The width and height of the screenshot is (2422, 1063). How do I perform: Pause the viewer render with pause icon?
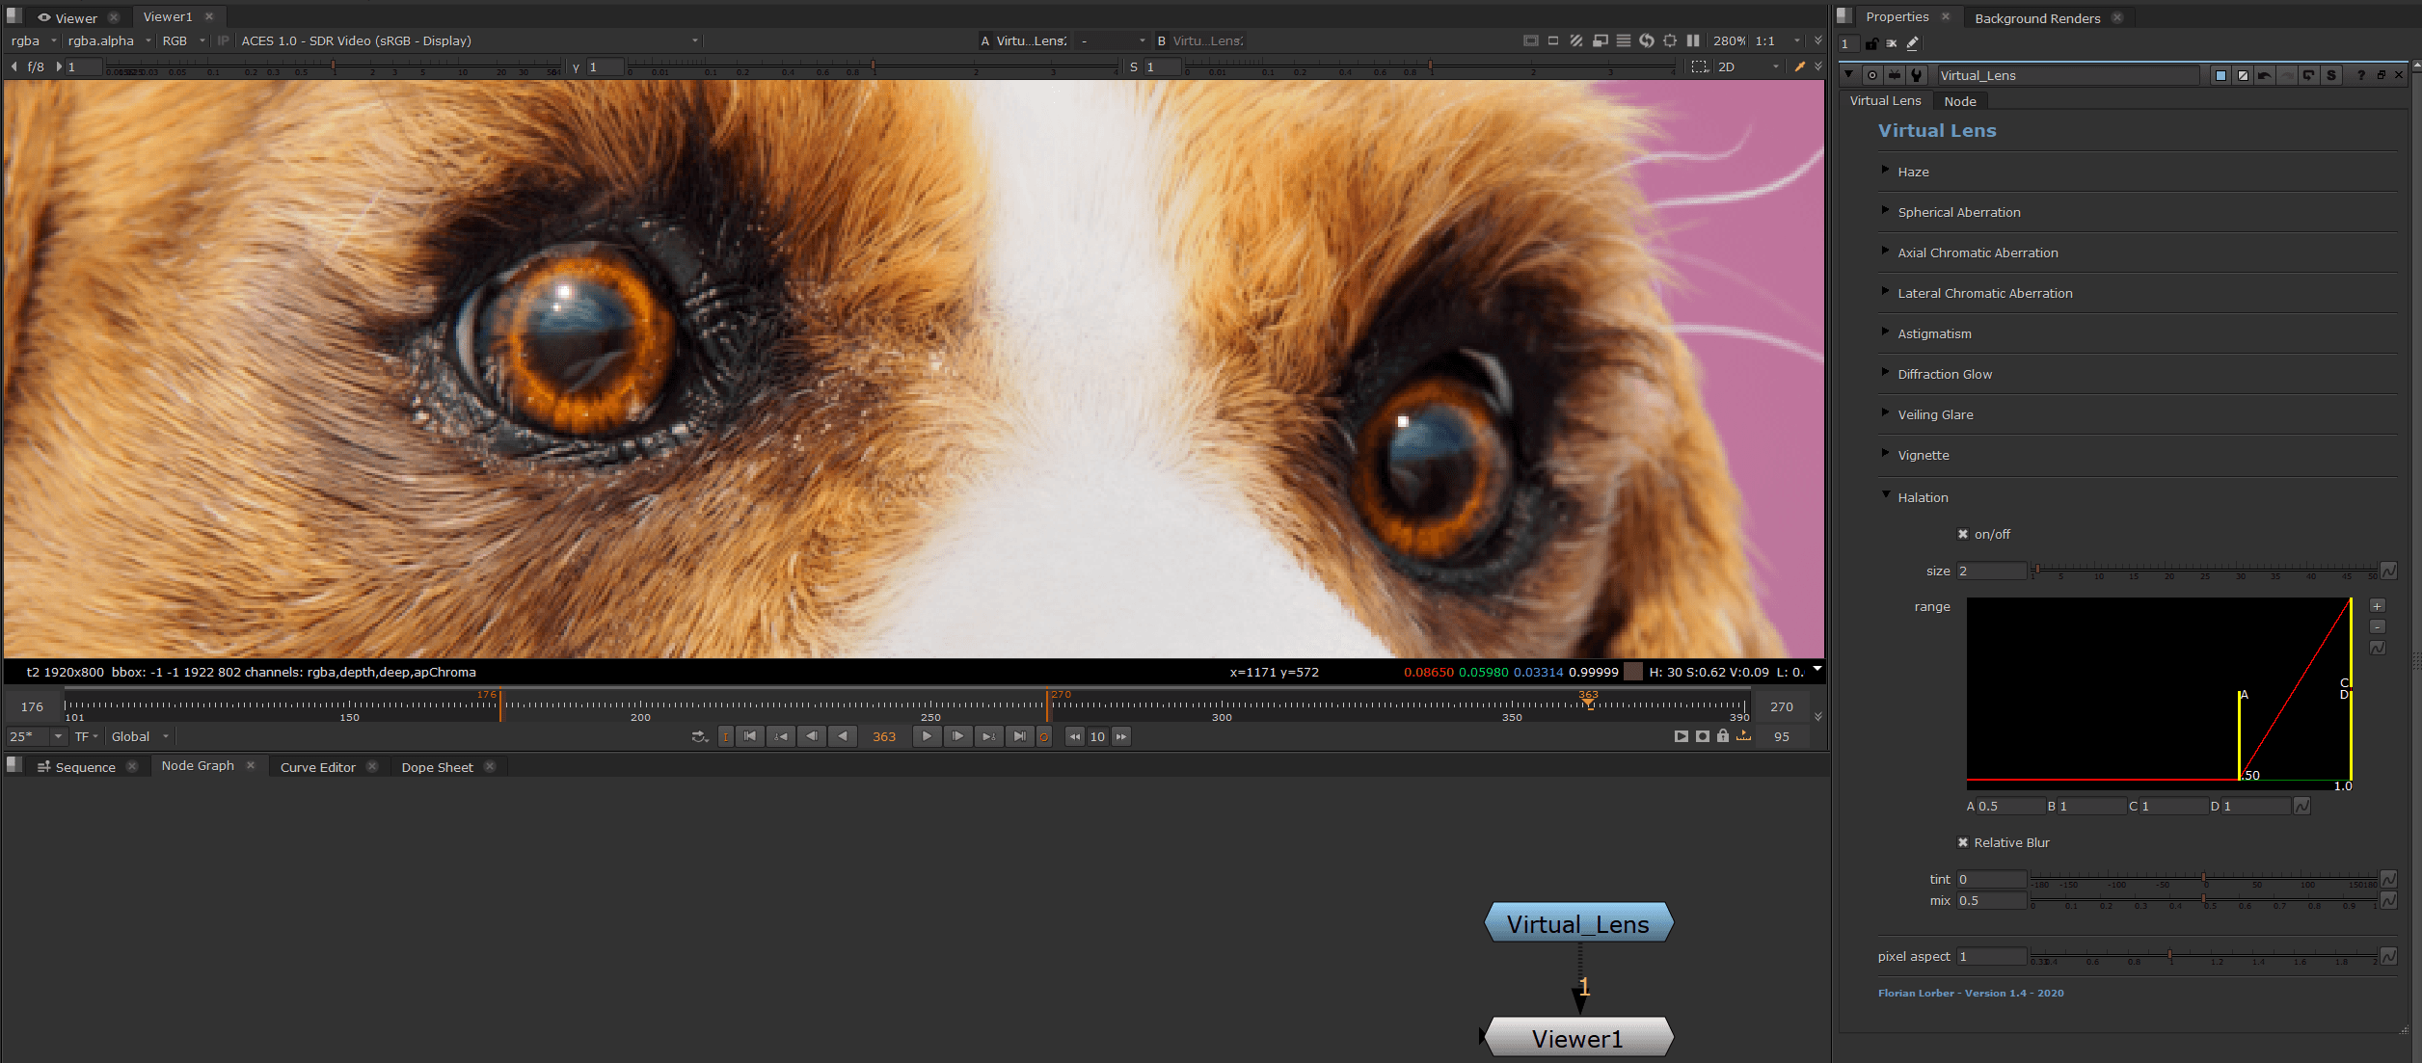tap(1694, 40)
